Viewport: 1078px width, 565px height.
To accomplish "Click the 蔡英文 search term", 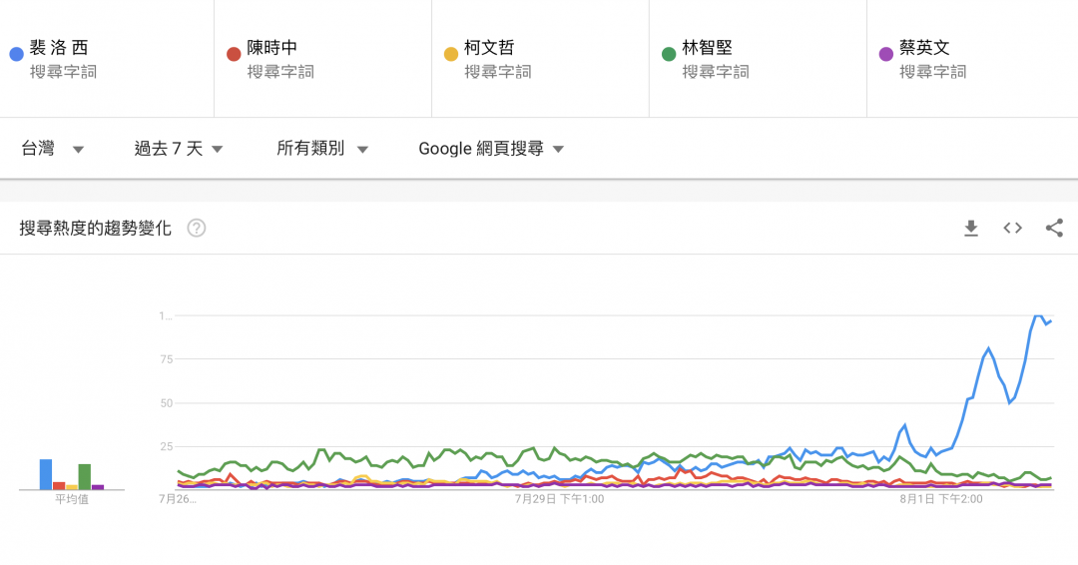I will pyautogui.click(x=924, y=48).
